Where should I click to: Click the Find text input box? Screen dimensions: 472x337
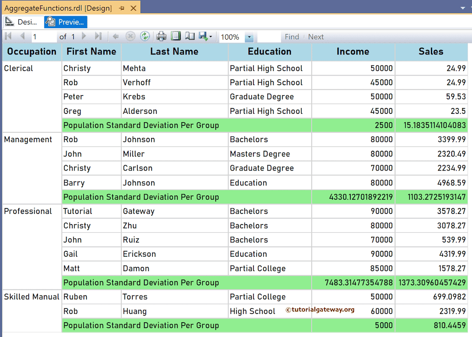[268, 37]
